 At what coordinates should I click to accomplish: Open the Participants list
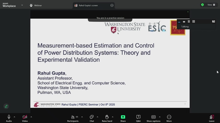tap(73, 117)
